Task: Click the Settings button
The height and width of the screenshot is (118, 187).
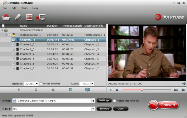Action: (x=104, y=100)
